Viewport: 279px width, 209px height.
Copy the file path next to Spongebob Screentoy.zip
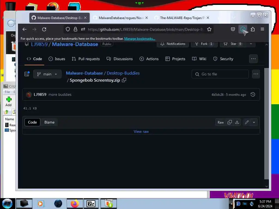[x=124, y=80]
